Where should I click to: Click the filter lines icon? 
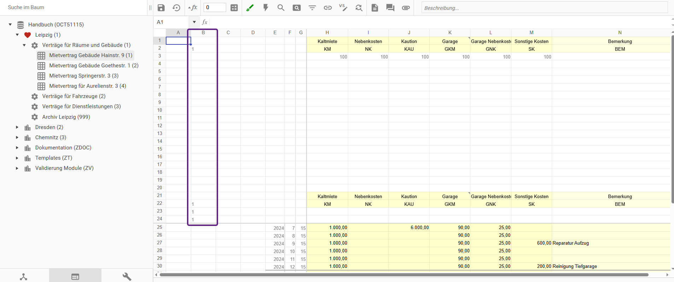click(312, 8)
